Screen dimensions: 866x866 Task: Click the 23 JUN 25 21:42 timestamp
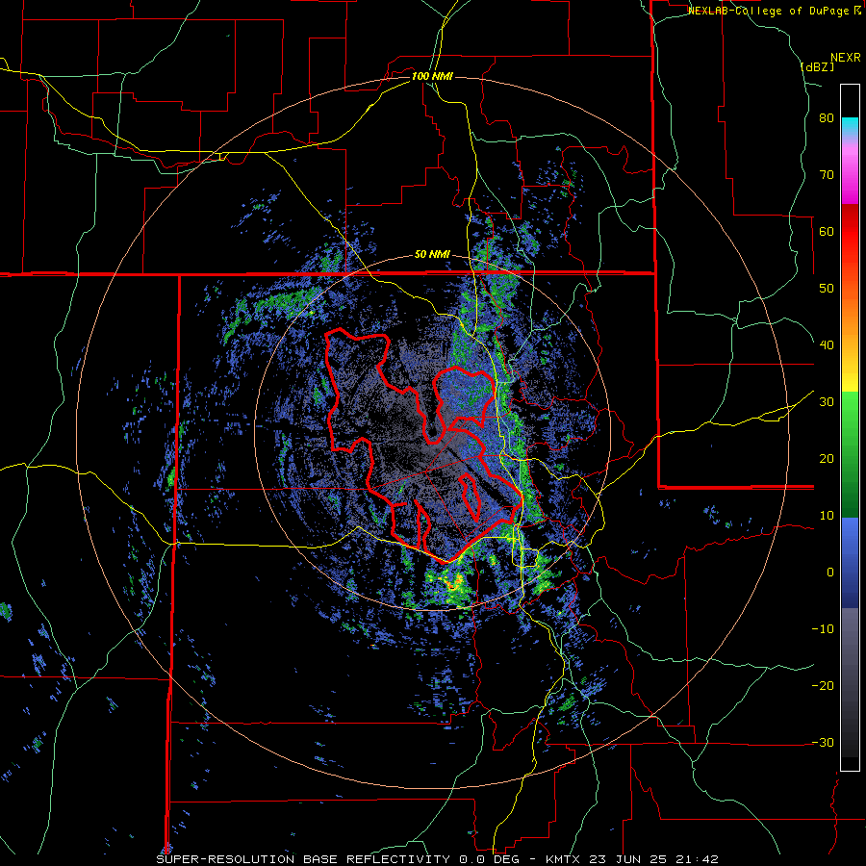tap(652, 859)
